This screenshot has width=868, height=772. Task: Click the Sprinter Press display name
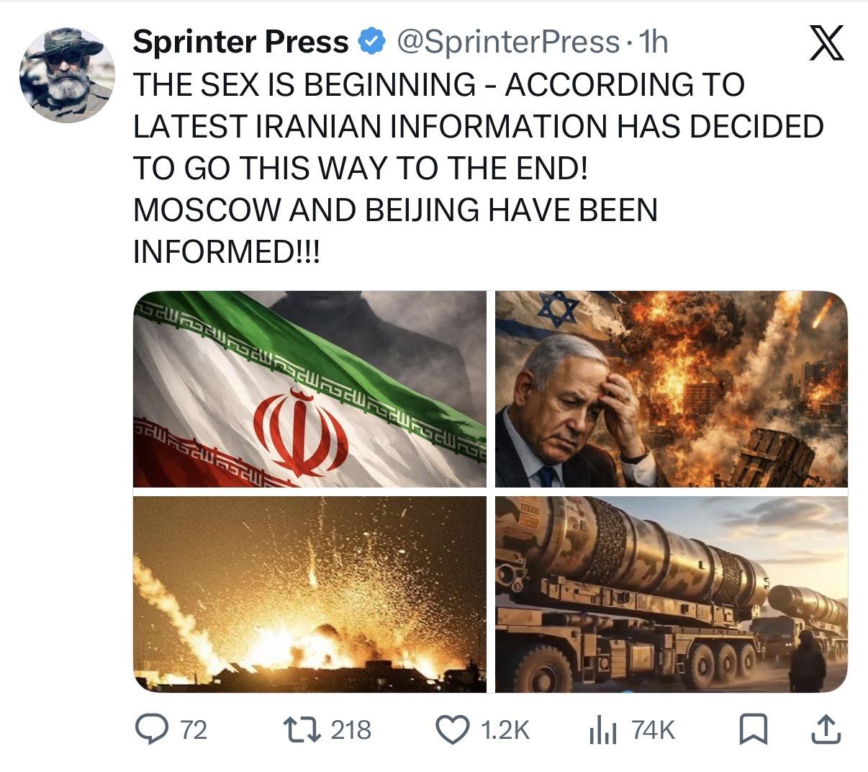pyautogui.click(x=241, y=42)
